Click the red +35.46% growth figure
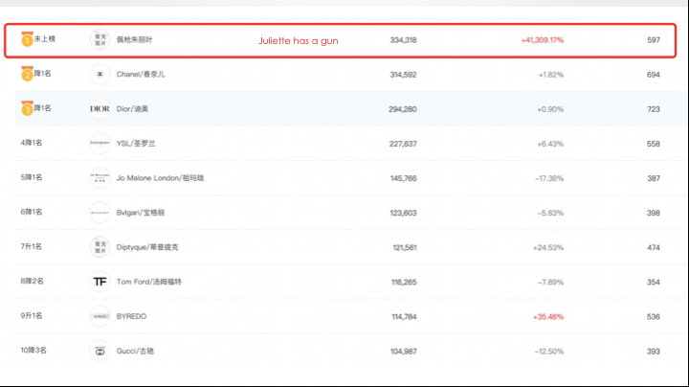Screen dimensions: 689x387 click(548, 317)
